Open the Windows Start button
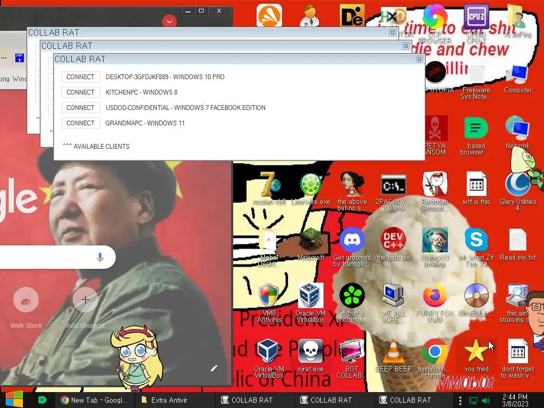Image resolution: width=544 pixels, height=408 pixels. coord(14,399)
